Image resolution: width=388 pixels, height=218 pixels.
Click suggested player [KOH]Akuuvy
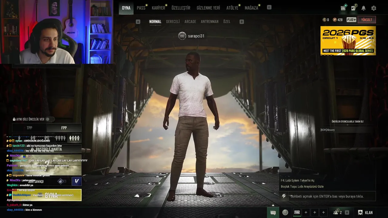click(x=328, y=130)
